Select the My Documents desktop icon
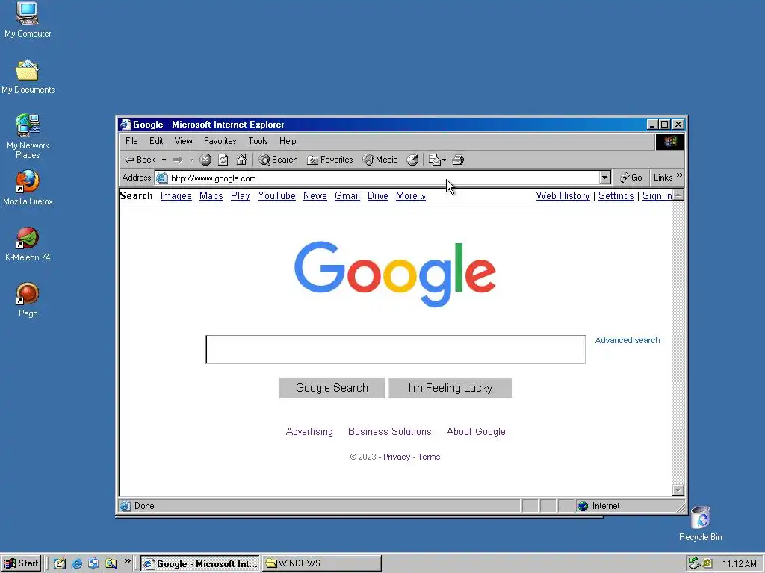 (x=28, y=77)
